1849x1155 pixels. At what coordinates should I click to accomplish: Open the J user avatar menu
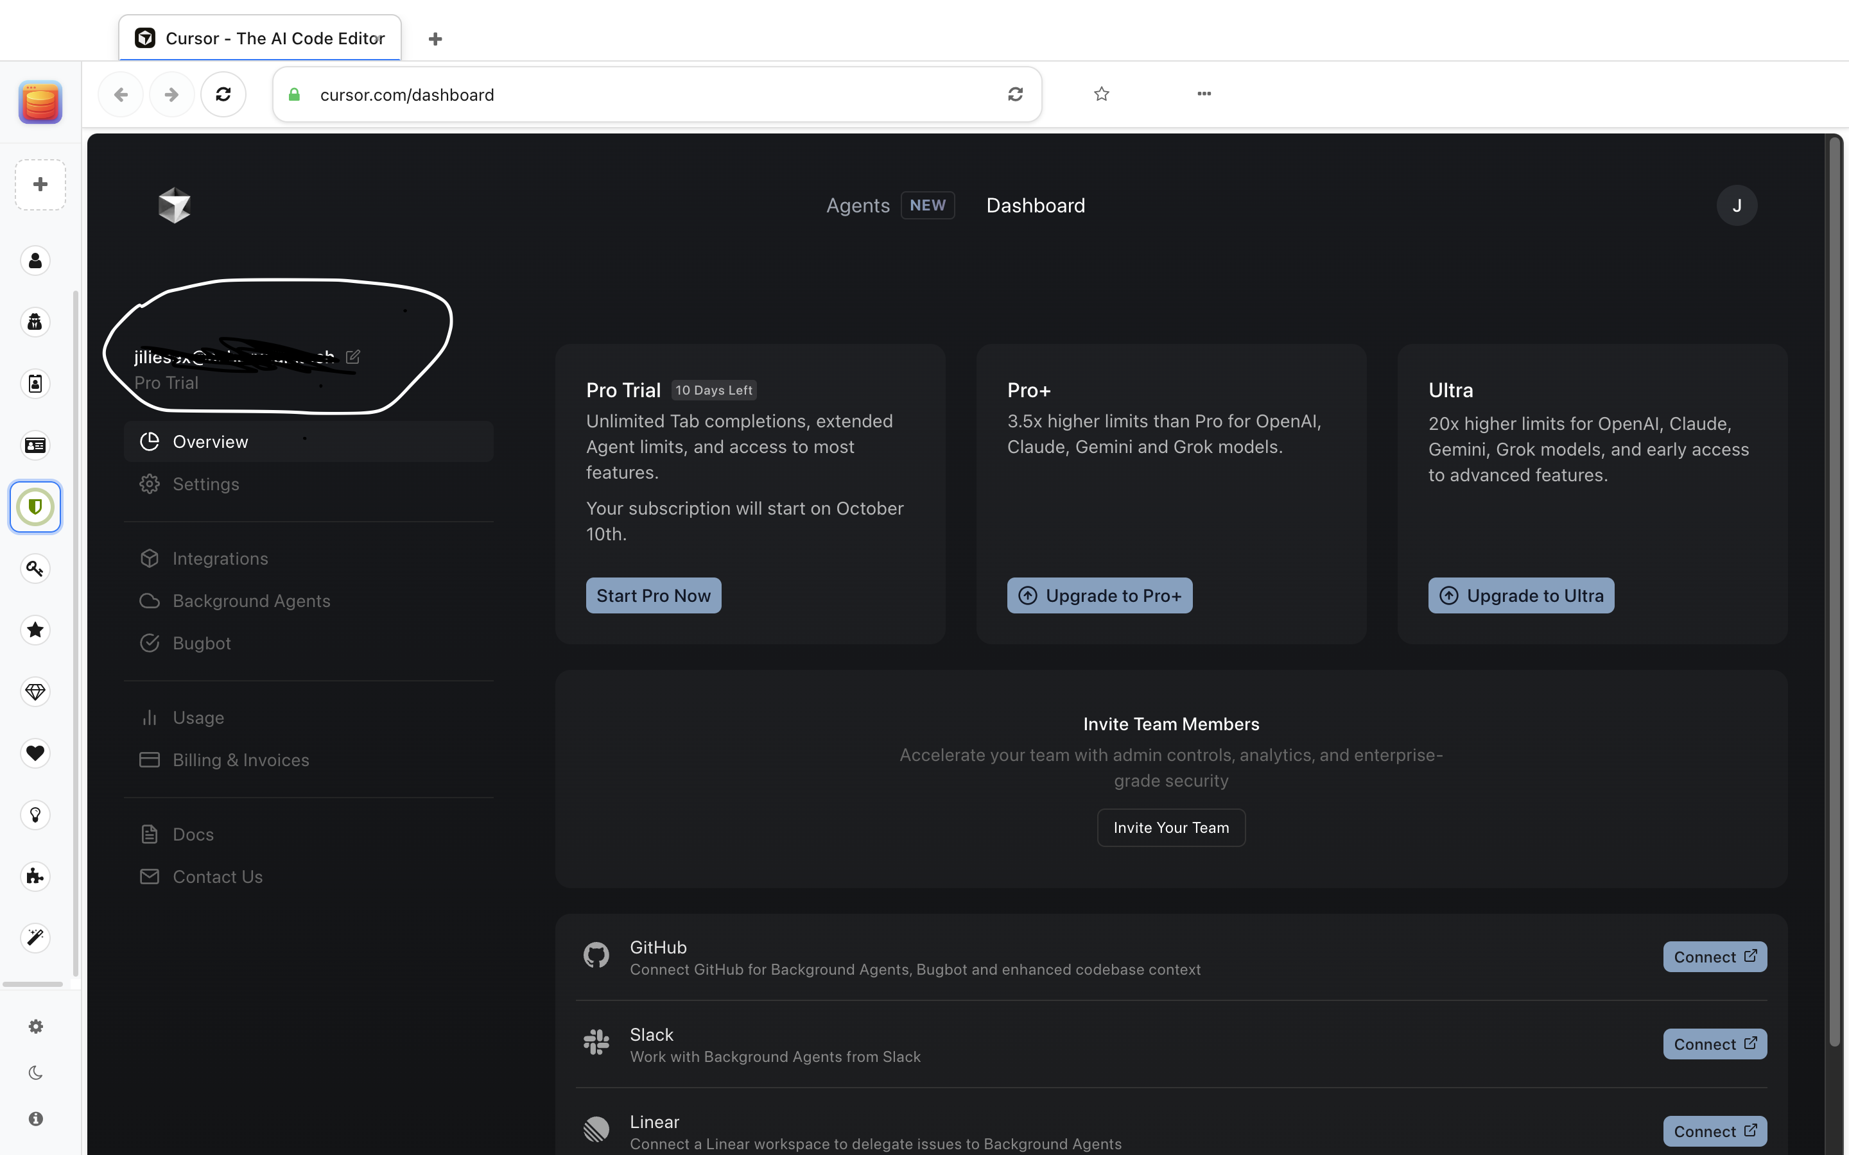pos(1736,205)
